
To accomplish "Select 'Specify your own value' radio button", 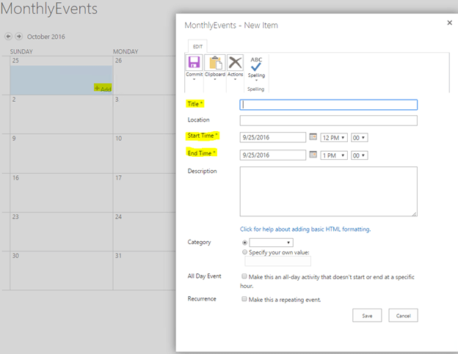I will tap(244, 252).
